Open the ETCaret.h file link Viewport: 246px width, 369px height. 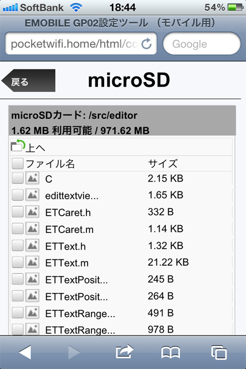[x=68, y=213]
